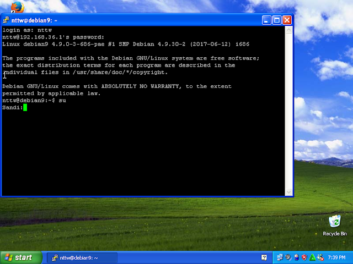
Task: Open the green triangle tray icon
Action: pos(312,257)
